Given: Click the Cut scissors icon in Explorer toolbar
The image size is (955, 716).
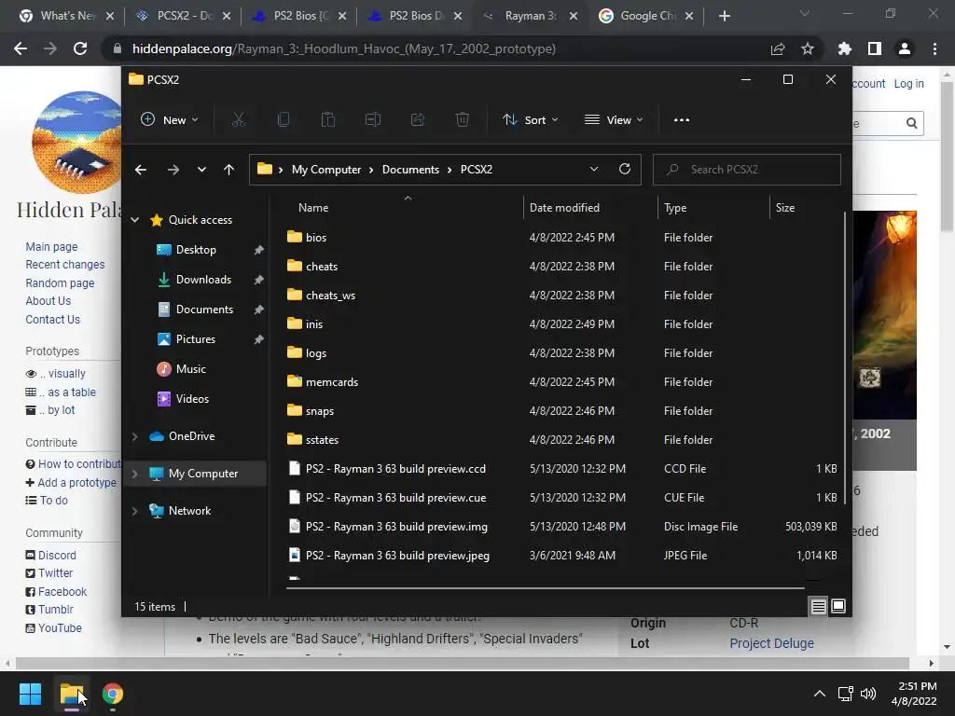Looking at the screenshot, I should click(238, 120).
